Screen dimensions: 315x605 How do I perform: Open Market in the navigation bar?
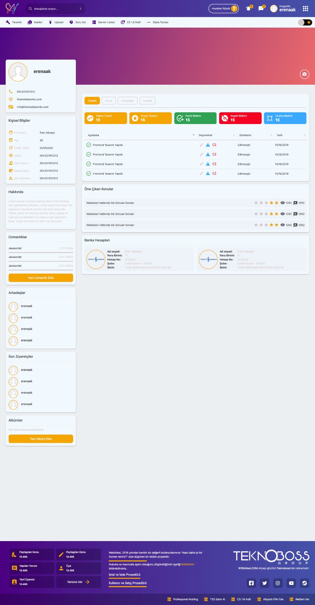[35, 22]
